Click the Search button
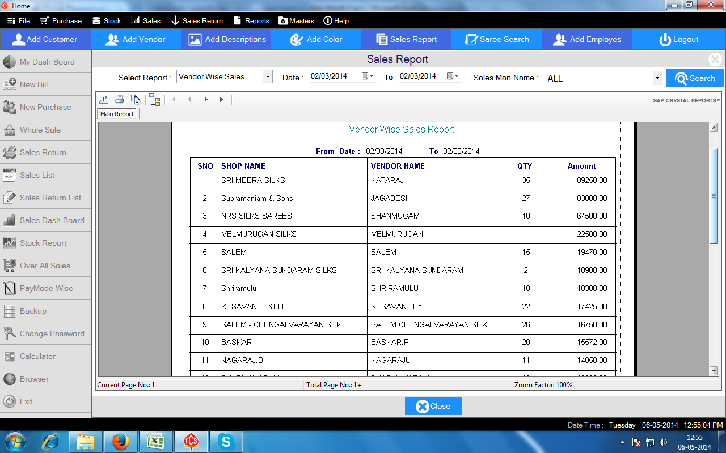 695,78
